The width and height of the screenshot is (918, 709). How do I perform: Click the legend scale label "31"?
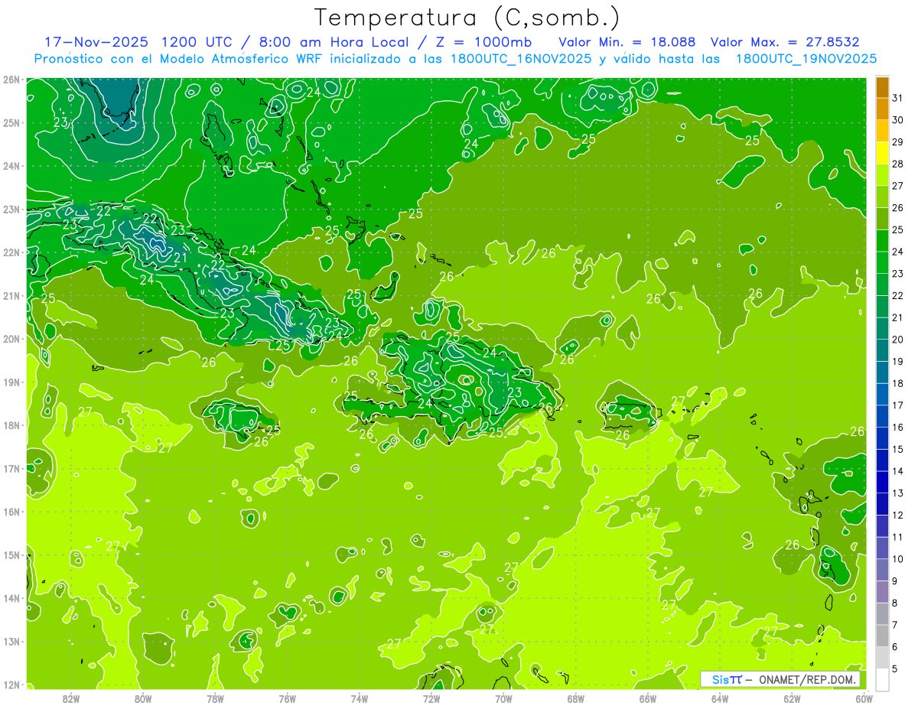tap(897, 98)
